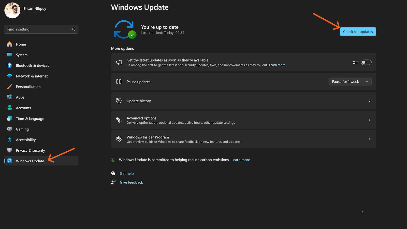Screen dimensions: 407x229
Task: Click the large update status sync icon
Action: pos(125,30)
